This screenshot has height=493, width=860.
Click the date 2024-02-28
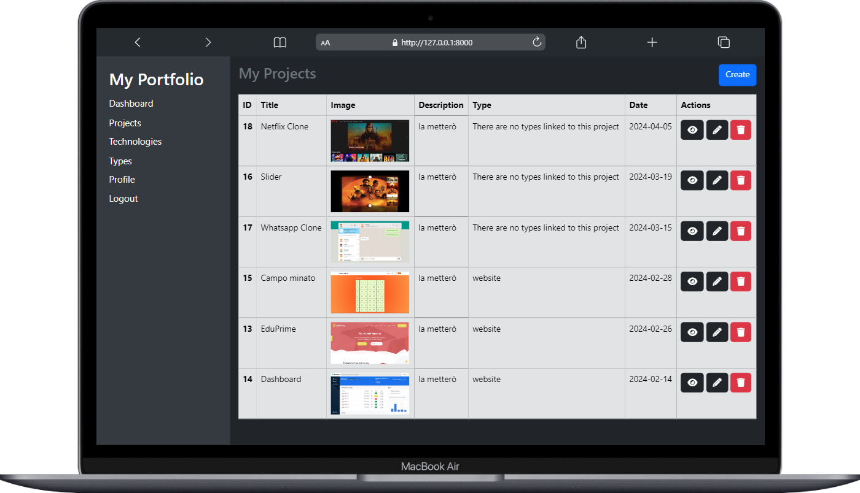[x=651, y=278]
